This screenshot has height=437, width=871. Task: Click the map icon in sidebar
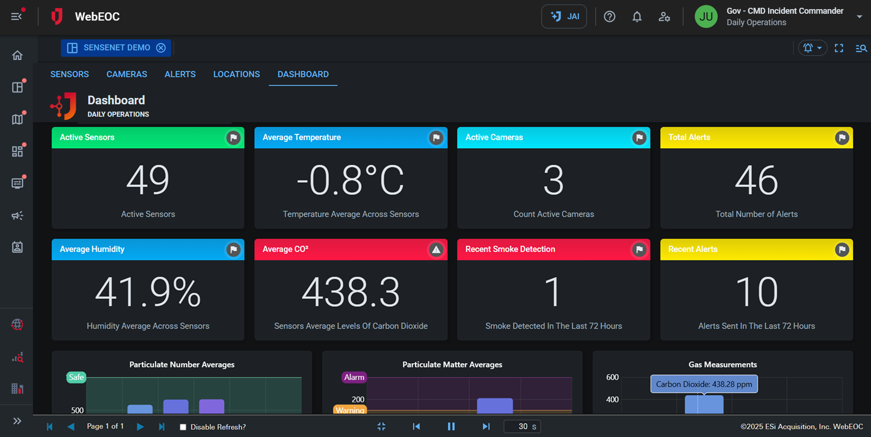coord(17,119)
